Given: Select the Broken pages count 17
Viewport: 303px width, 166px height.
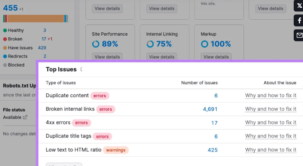Looking at the screenshot, I should (x=44, y=39).
